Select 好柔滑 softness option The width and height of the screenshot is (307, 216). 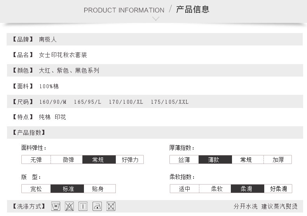(x=278, y=189)
